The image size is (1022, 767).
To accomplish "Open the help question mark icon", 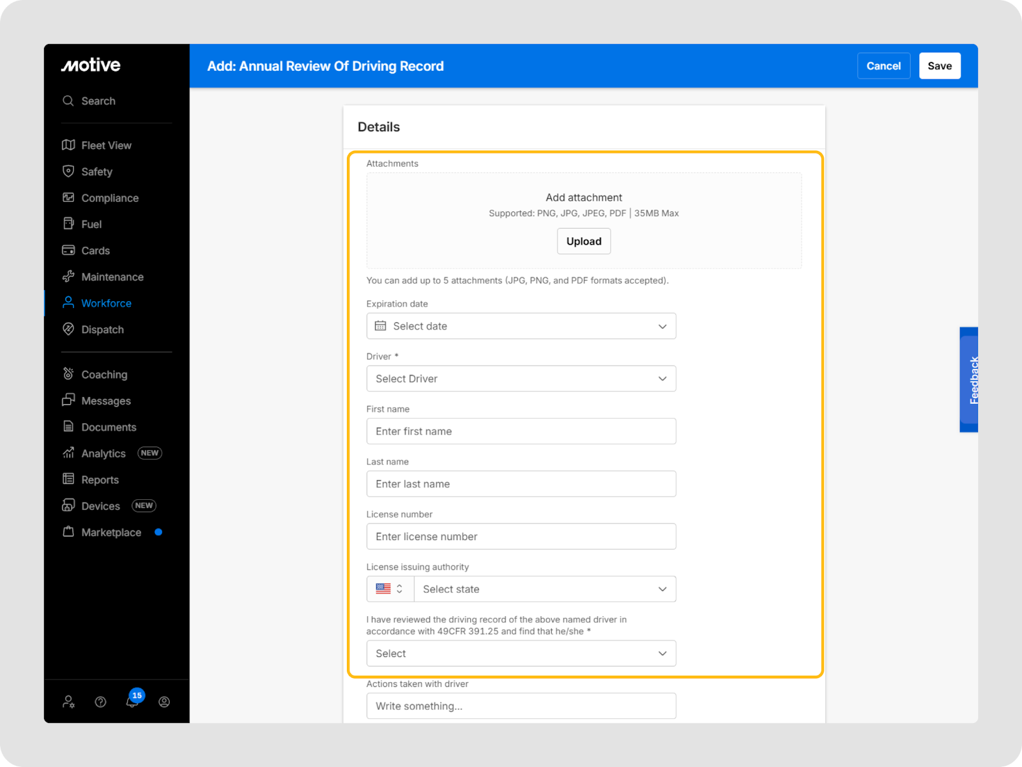I will [x=100, y=702].
